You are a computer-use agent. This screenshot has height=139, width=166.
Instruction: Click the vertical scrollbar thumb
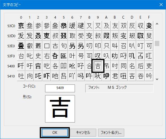[157, 43]
